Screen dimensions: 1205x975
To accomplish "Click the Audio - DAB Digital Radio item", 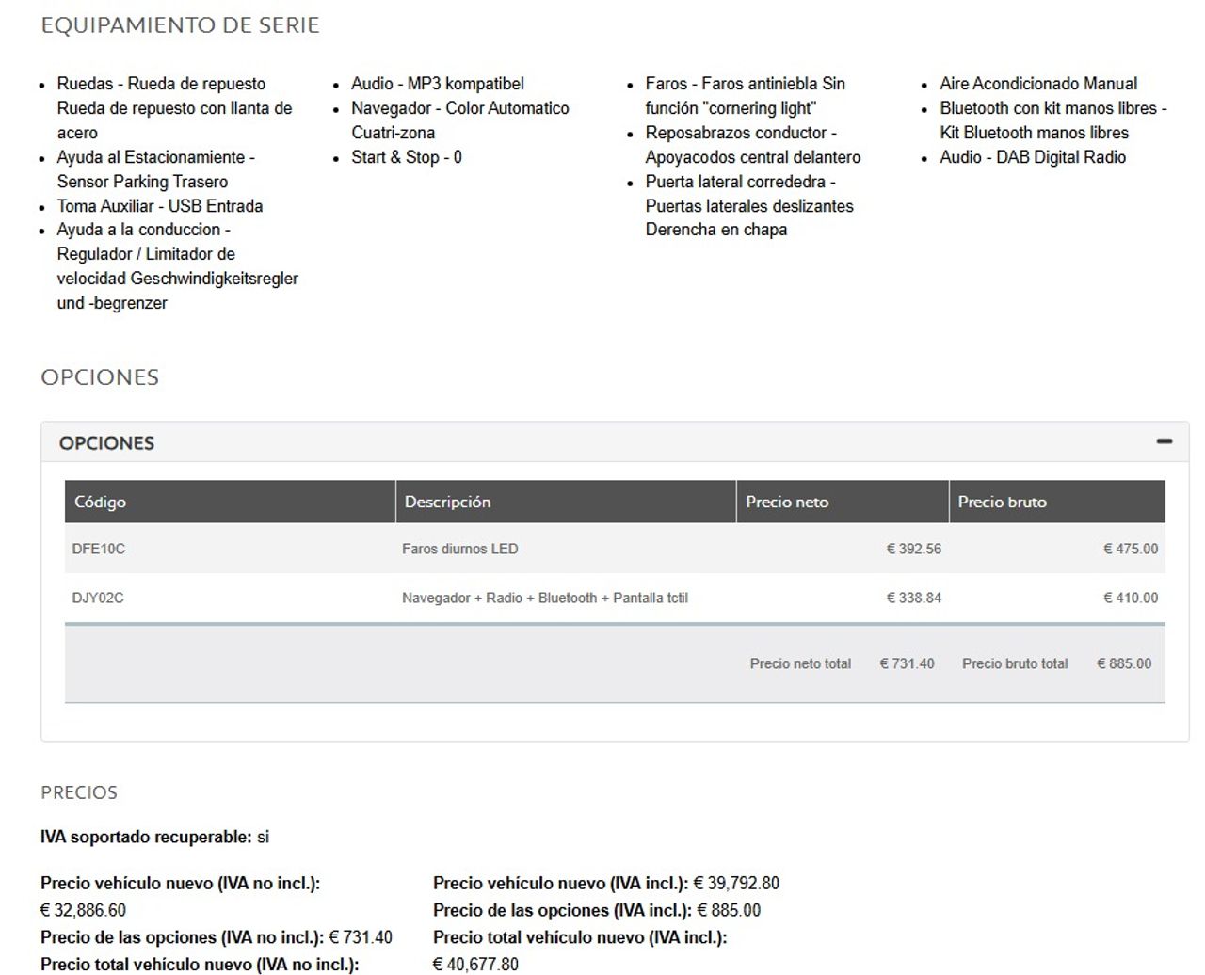I will [x=1033, y=157].
